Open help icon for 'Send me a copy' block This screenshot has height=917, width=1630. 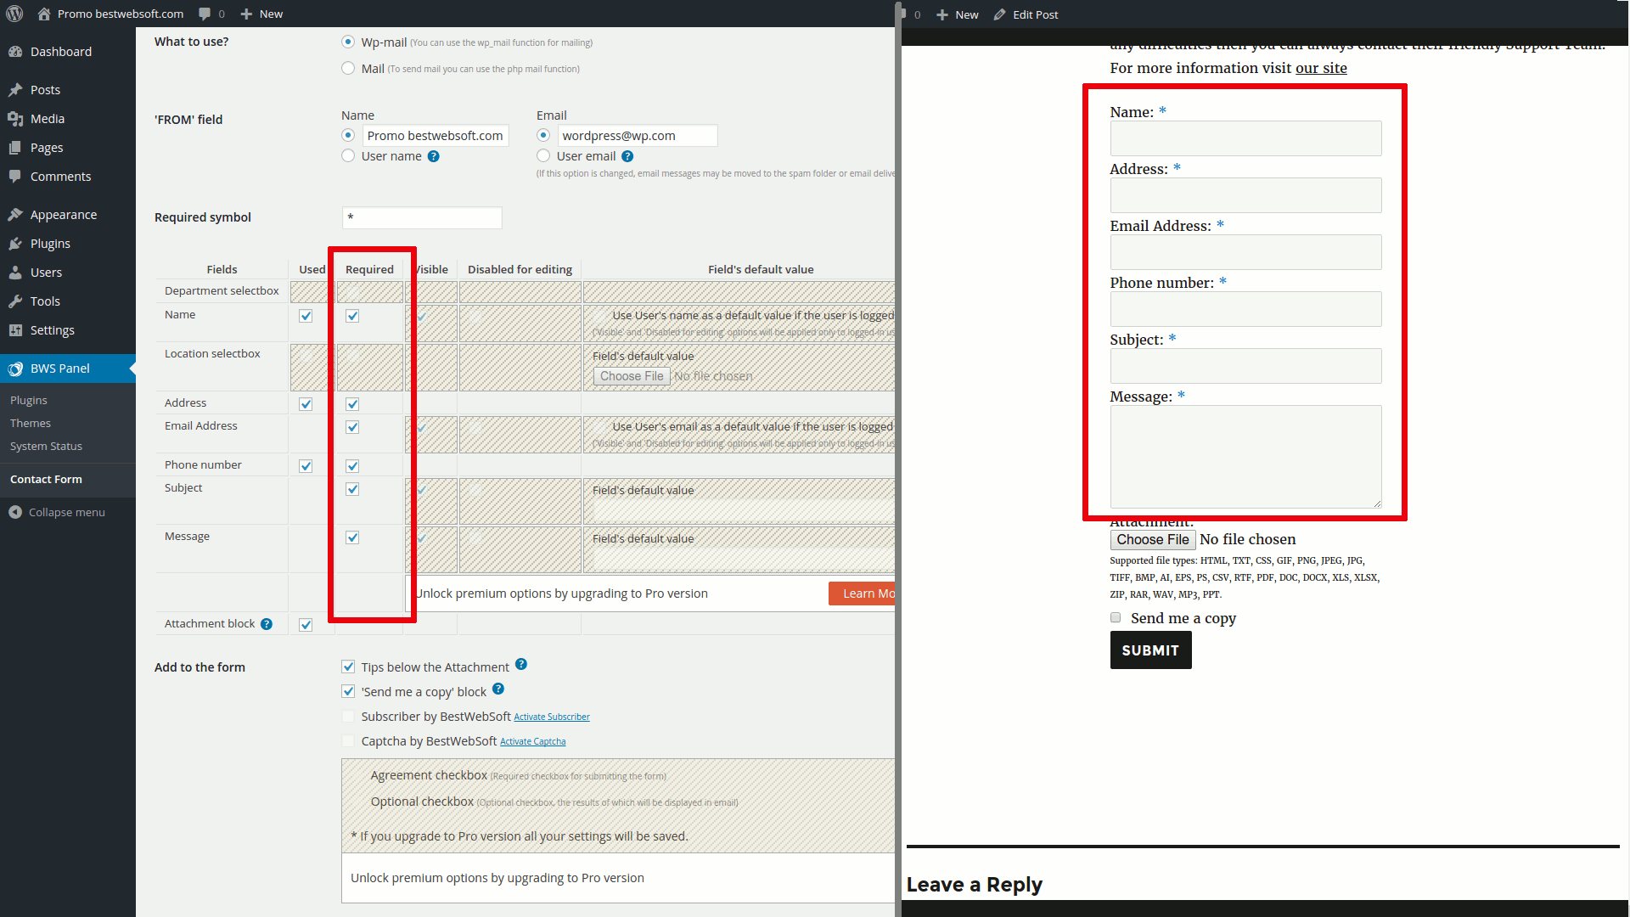click(x=498, y=689)
